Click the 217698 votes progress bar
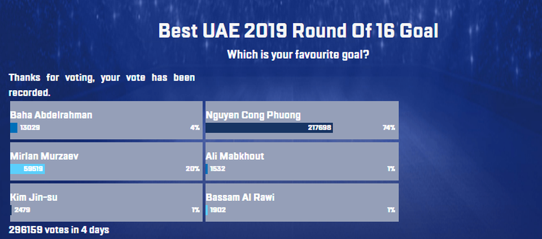542x239 pixels. 269,127
